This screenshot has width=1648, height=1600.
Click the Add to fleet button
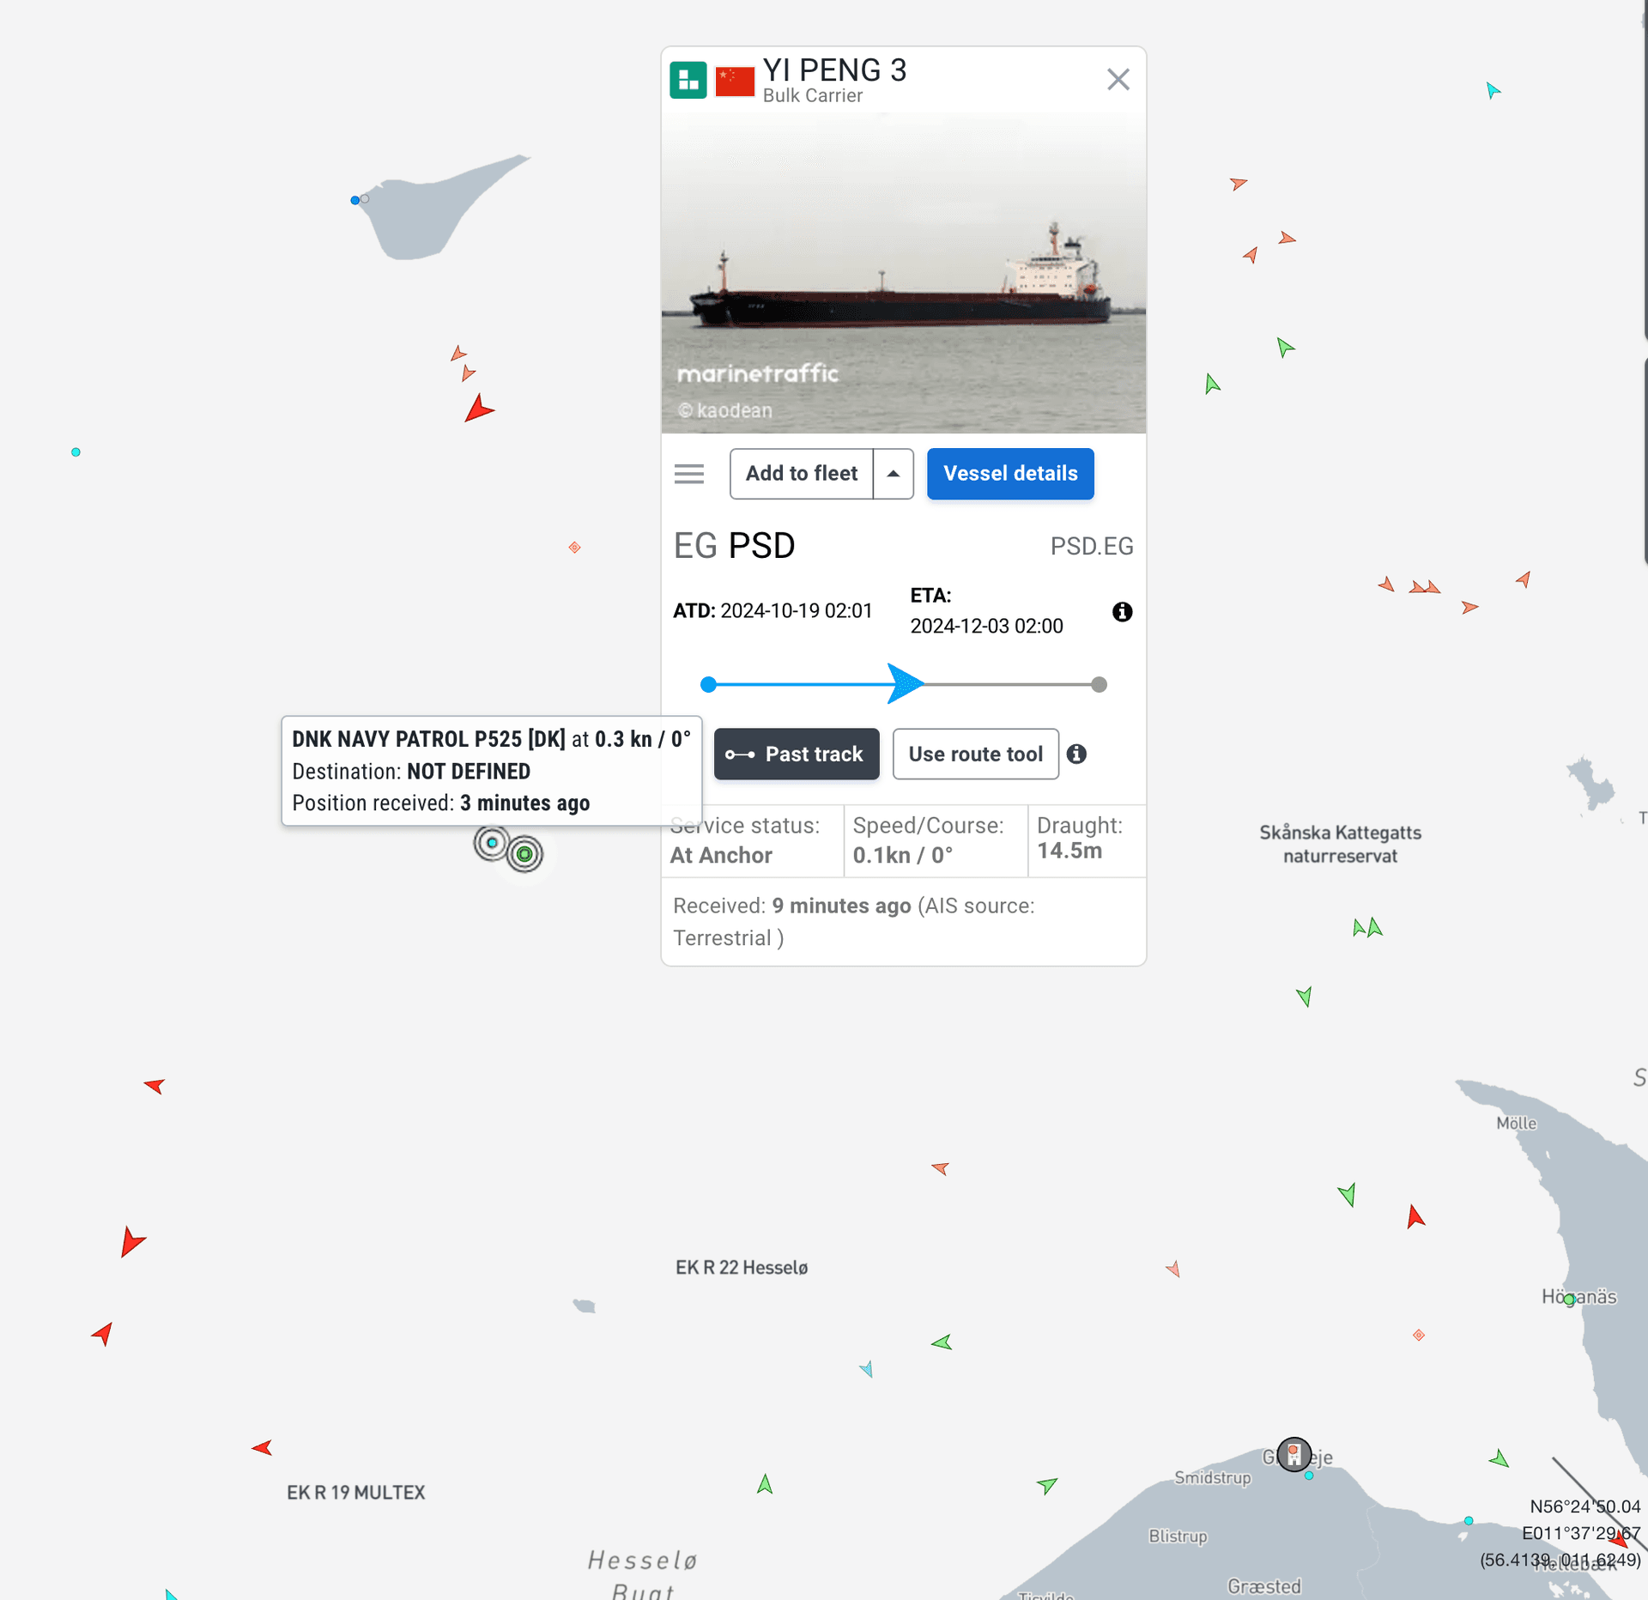coord(801,474)
